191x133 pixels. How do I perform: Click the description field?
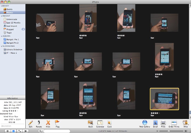pyautogui.click(x=13, y=126)
